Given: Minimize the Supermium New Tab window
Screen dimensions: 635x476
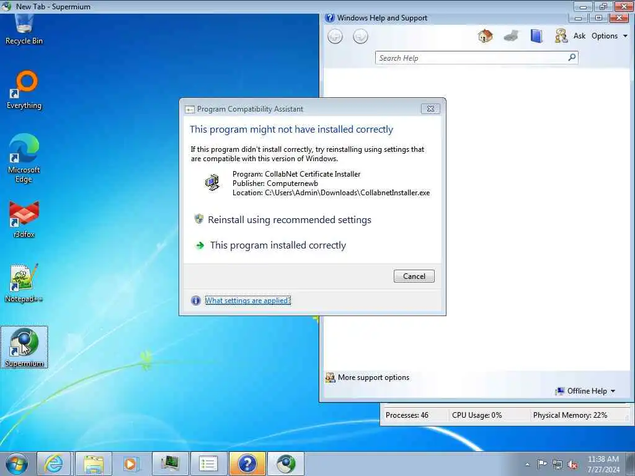Looking at the screenshot, I should [583, 6].
